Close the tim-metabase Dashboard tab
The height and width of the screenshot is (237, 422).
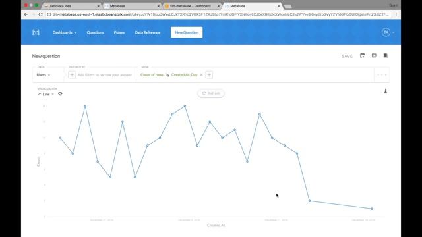pos(218,6)
